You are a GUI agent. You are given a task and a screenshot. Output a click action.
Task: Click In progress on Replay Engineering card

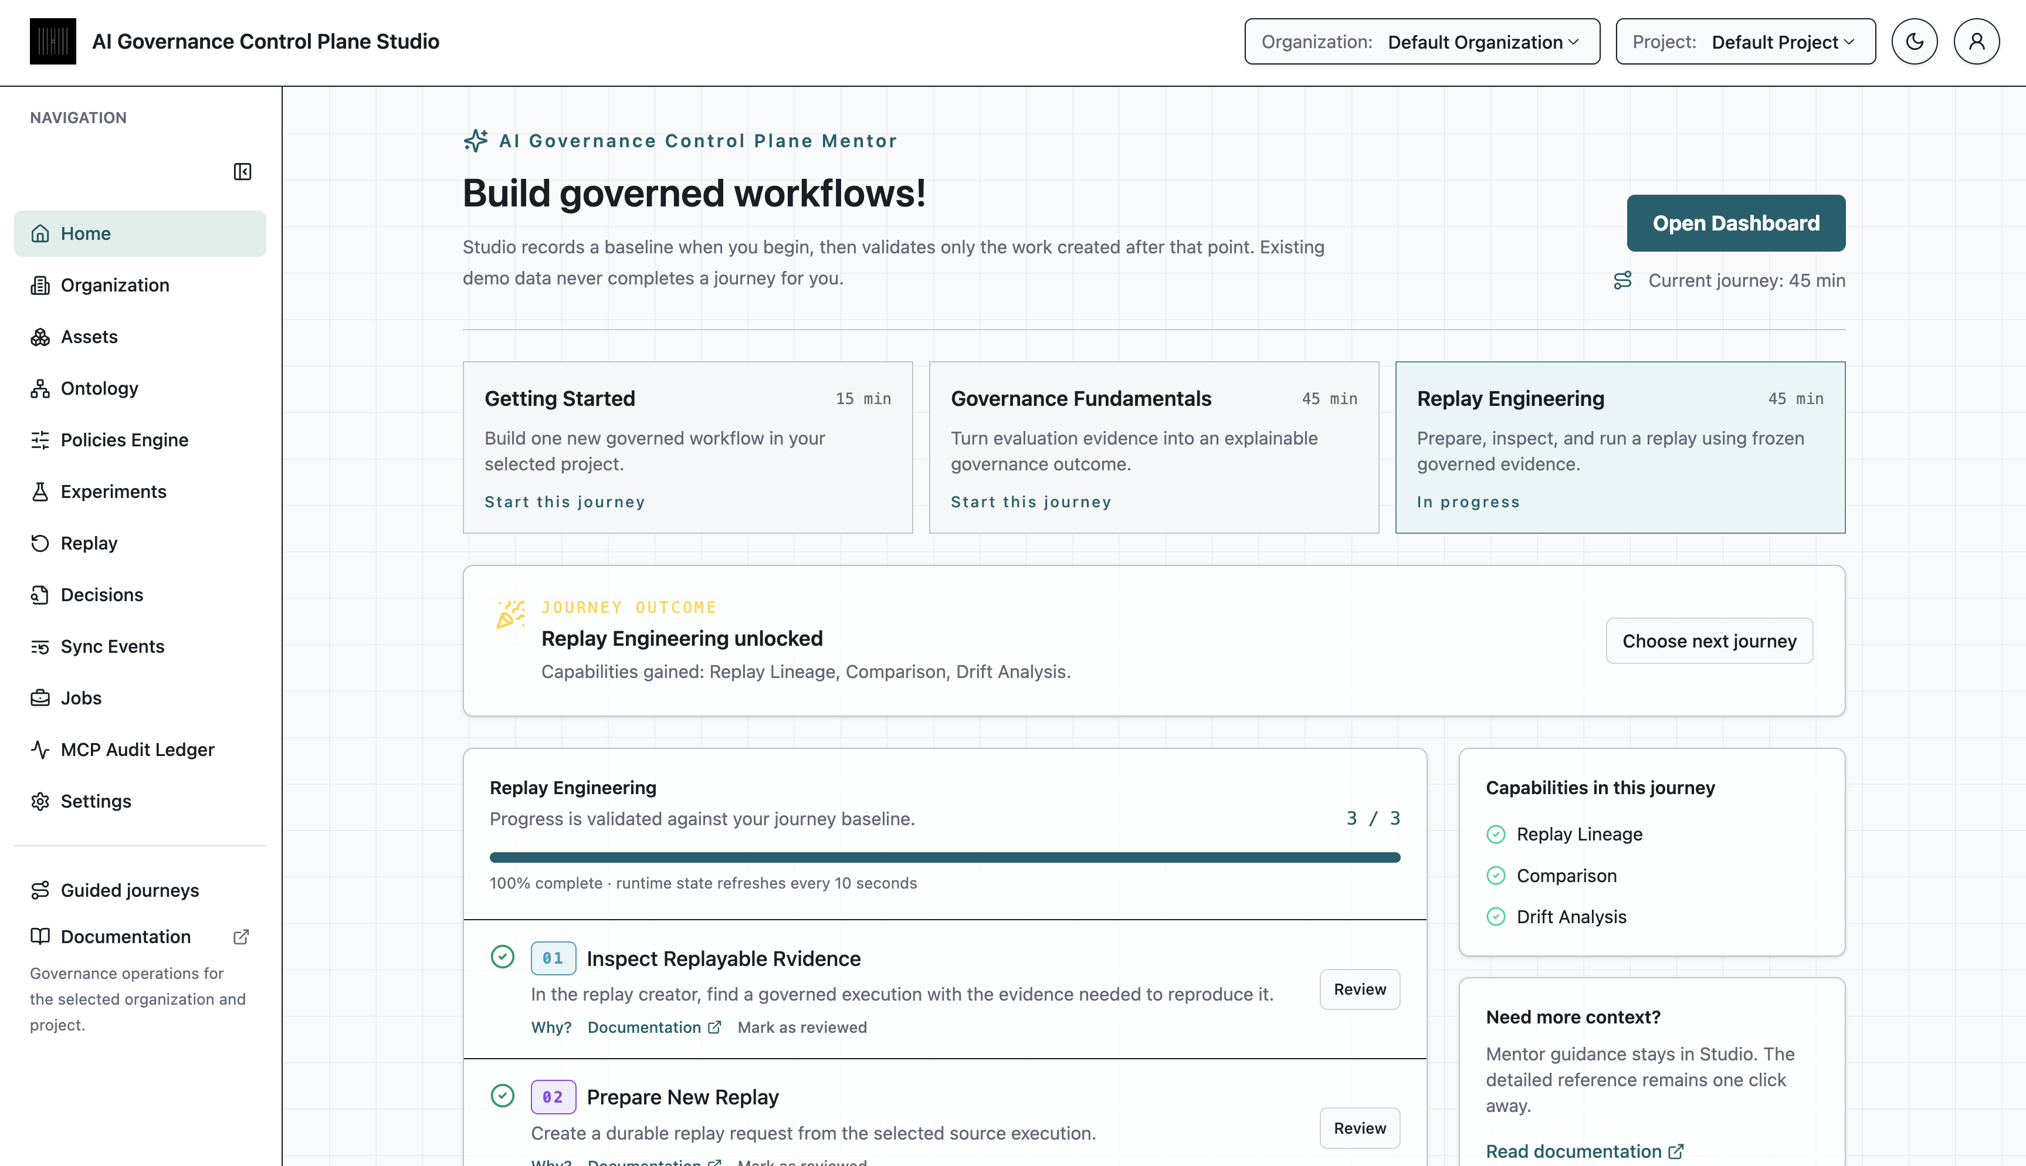[1468, 502]
